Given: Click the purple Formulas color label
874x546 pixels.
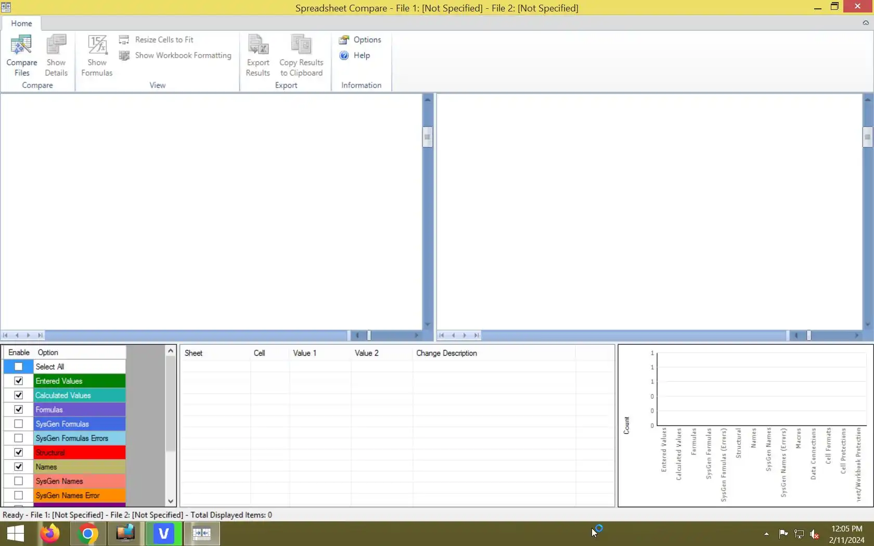Looking at the screenshot, I should coord(80,410).
